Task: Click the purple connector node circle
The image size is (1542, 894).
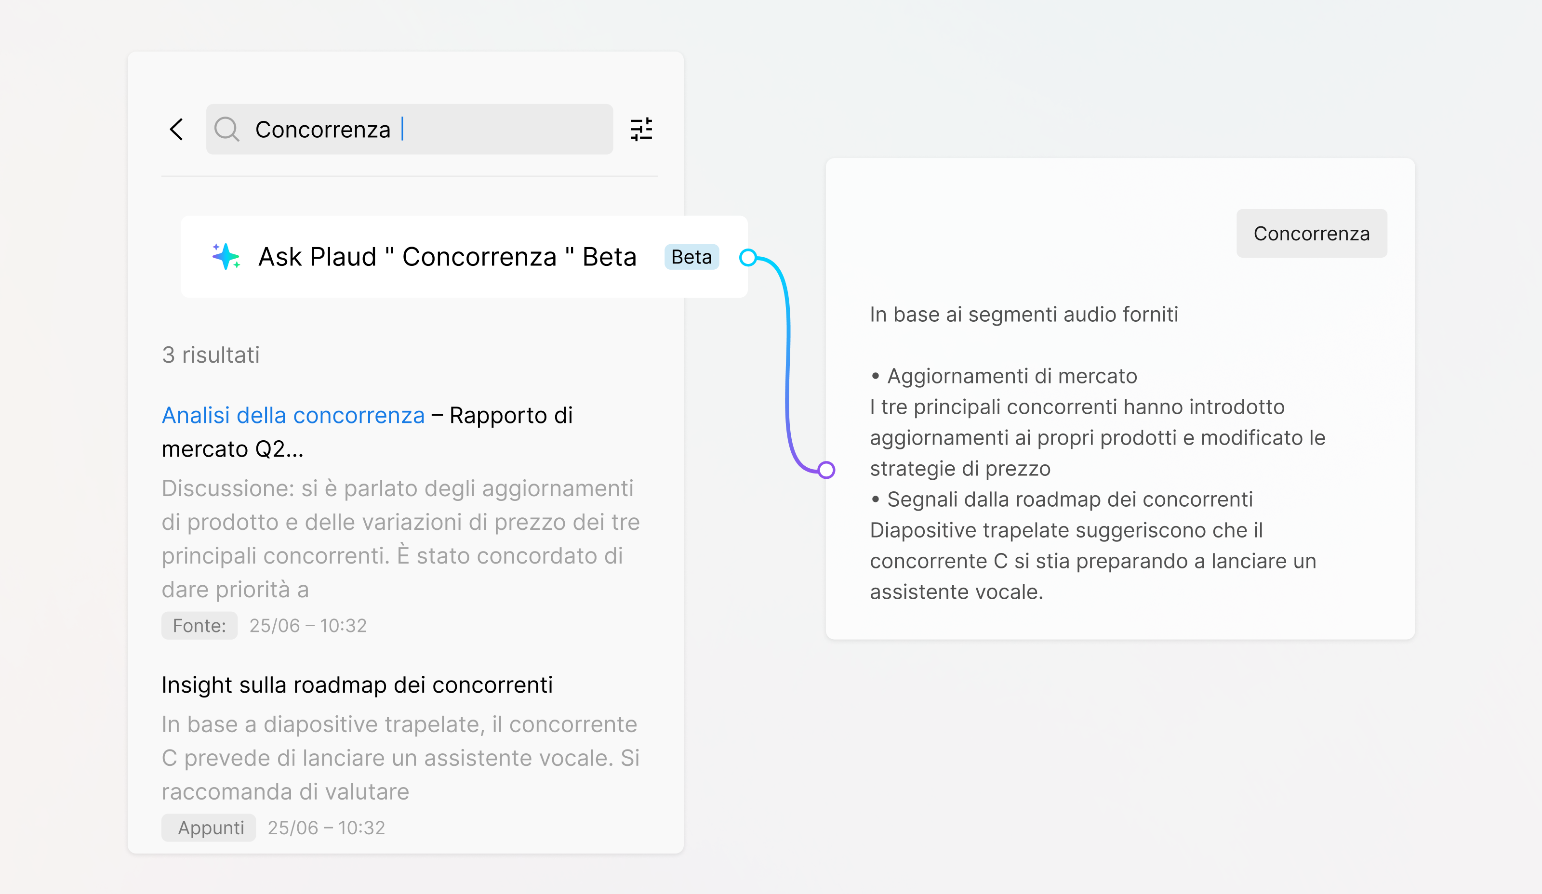Action: coord(826,470)
